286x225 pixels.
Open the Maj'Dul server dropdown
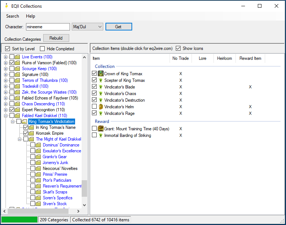click(x=88, y=27)
